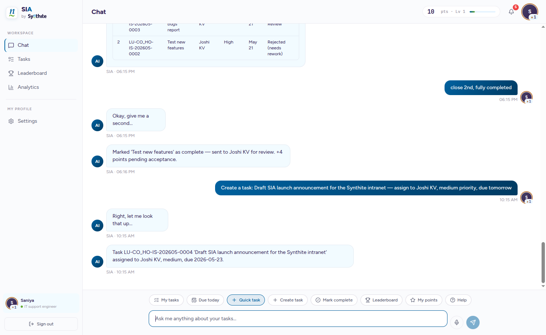Viewport: 546px width, 335px height.
Task: Click the star icon on My points
Action: [413, 300]
